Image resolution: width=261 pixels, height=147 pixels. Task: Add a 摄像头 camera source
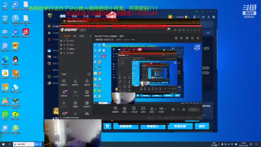(125, 110)
